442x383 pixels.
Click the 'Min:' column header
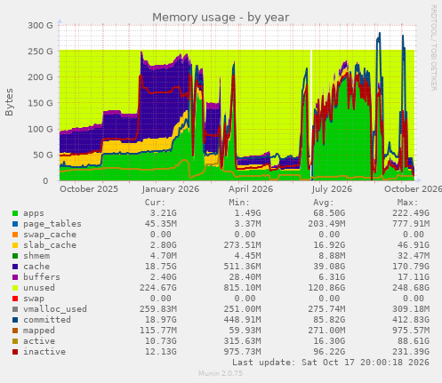(x=239, y=203)
